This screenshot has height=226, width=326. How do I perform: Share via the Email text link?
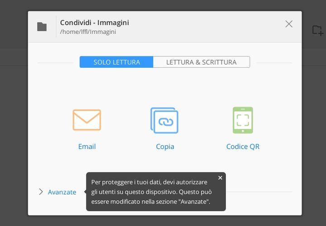87,147
